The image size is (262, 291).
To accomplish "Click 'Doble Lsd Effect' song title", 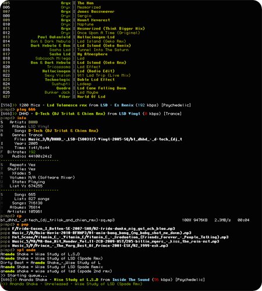I will coord(96,80).
